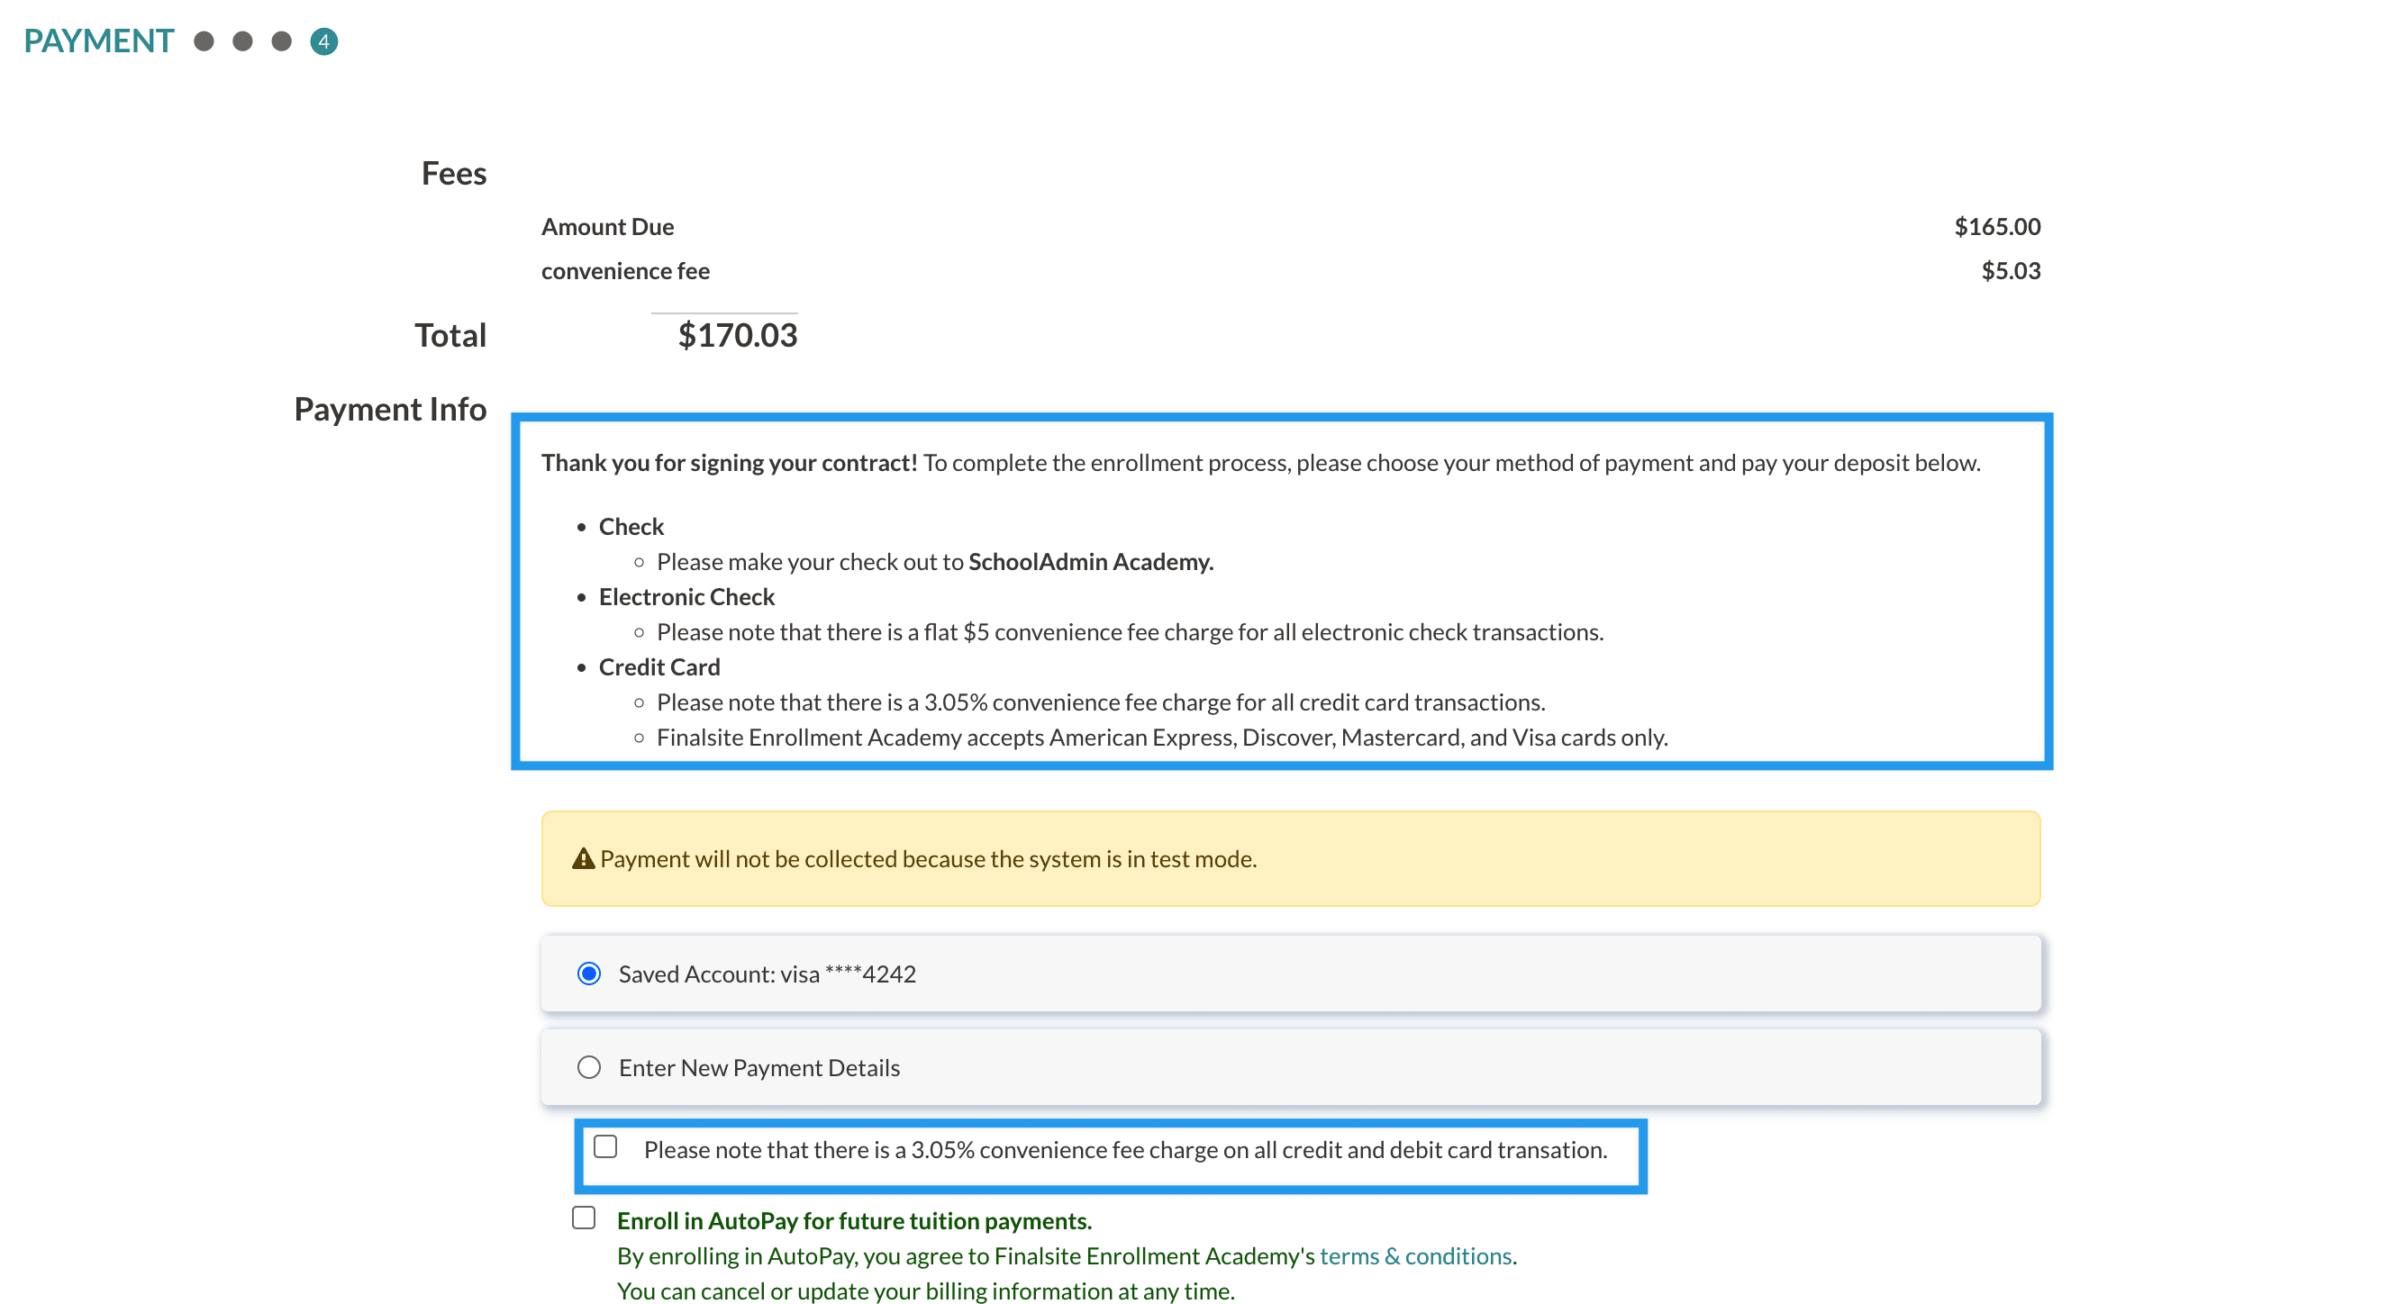
Task: Click the test mode warning triangle icon
Action: pos(584,858)
